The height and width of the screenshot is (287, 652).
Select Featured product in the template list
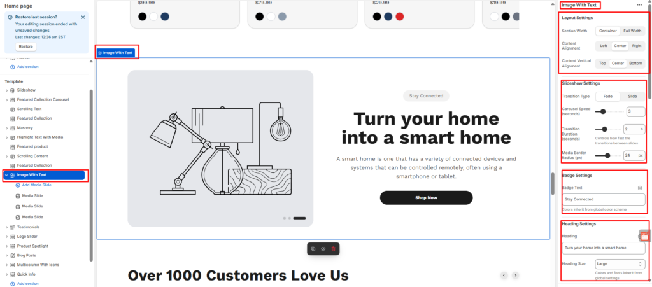(x=32, y=146)
